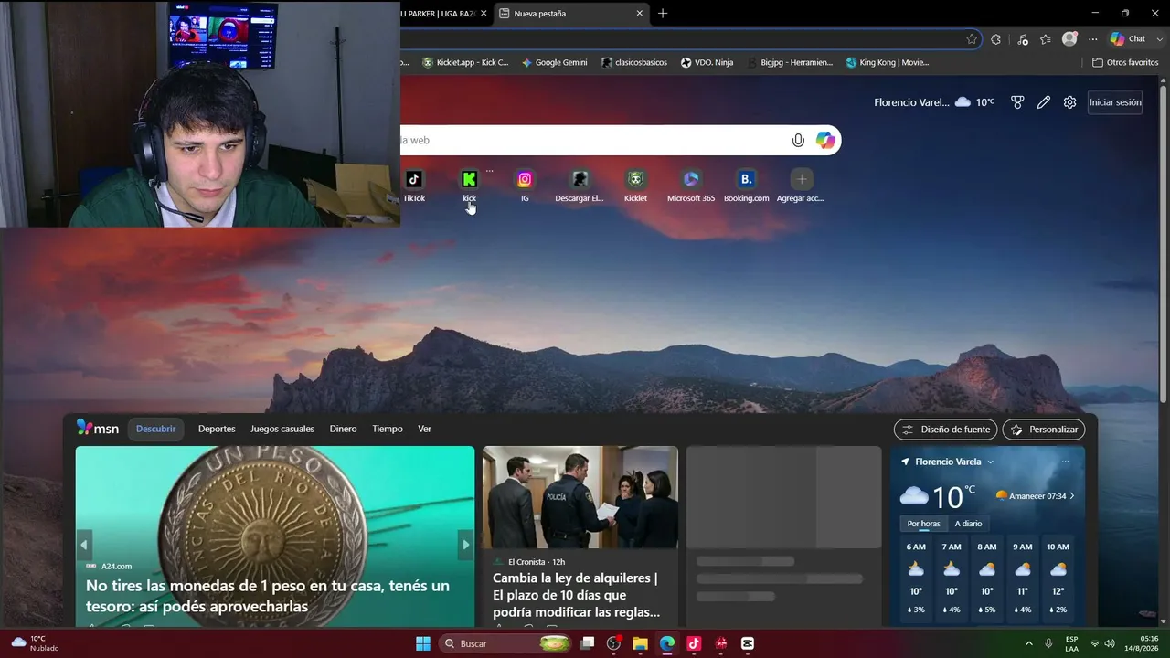The image size is (1170, 658).
Task: Open CapCut from the taskbar
Action: click(x=748, y=643)
